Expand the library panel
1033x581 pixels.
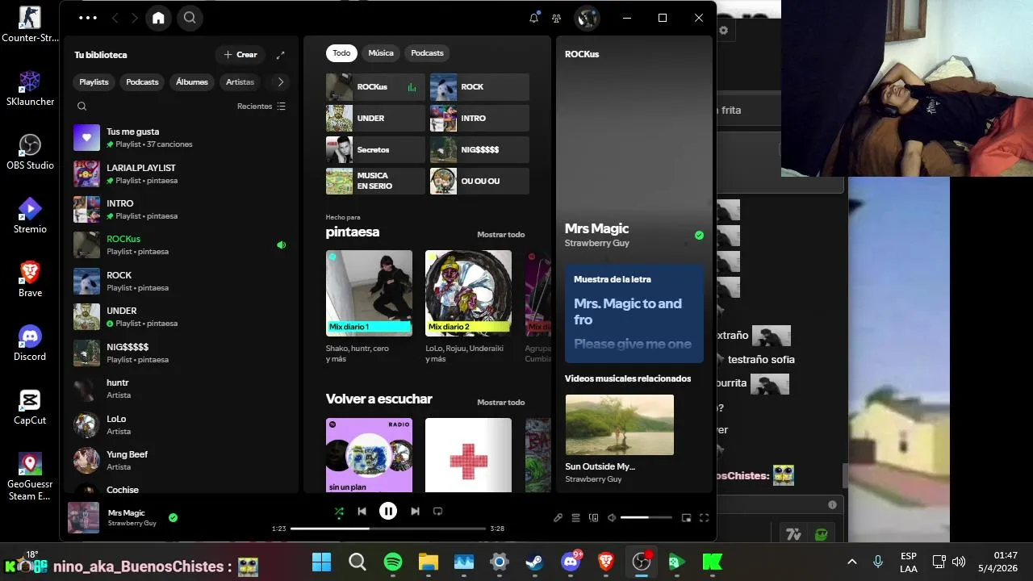point(280,55)
